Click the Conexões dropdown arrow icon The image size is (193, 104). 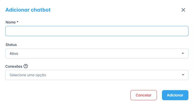click(x=183, y=75)
